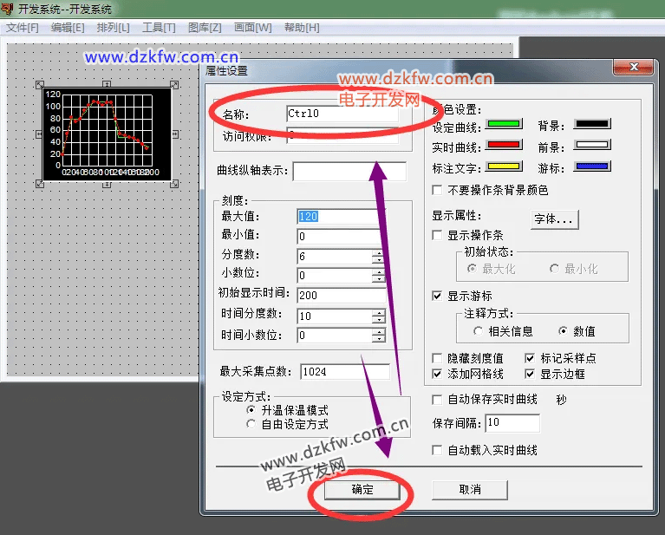Open the 工具[T] menu

click(x=159, y=28)
